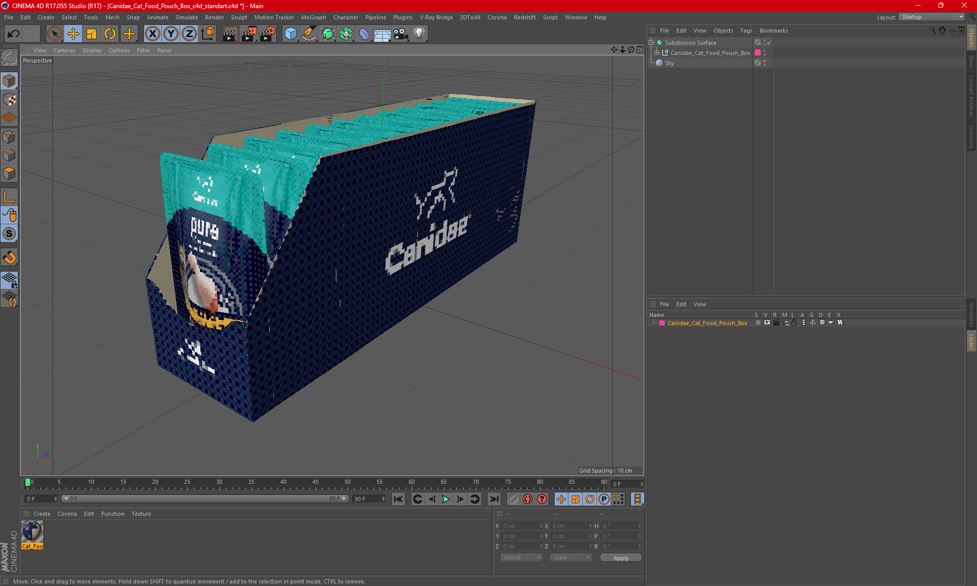Open the V-Ray Bridge menu
The height and width of the screenshot is (586, 977).
pos(436,17)
